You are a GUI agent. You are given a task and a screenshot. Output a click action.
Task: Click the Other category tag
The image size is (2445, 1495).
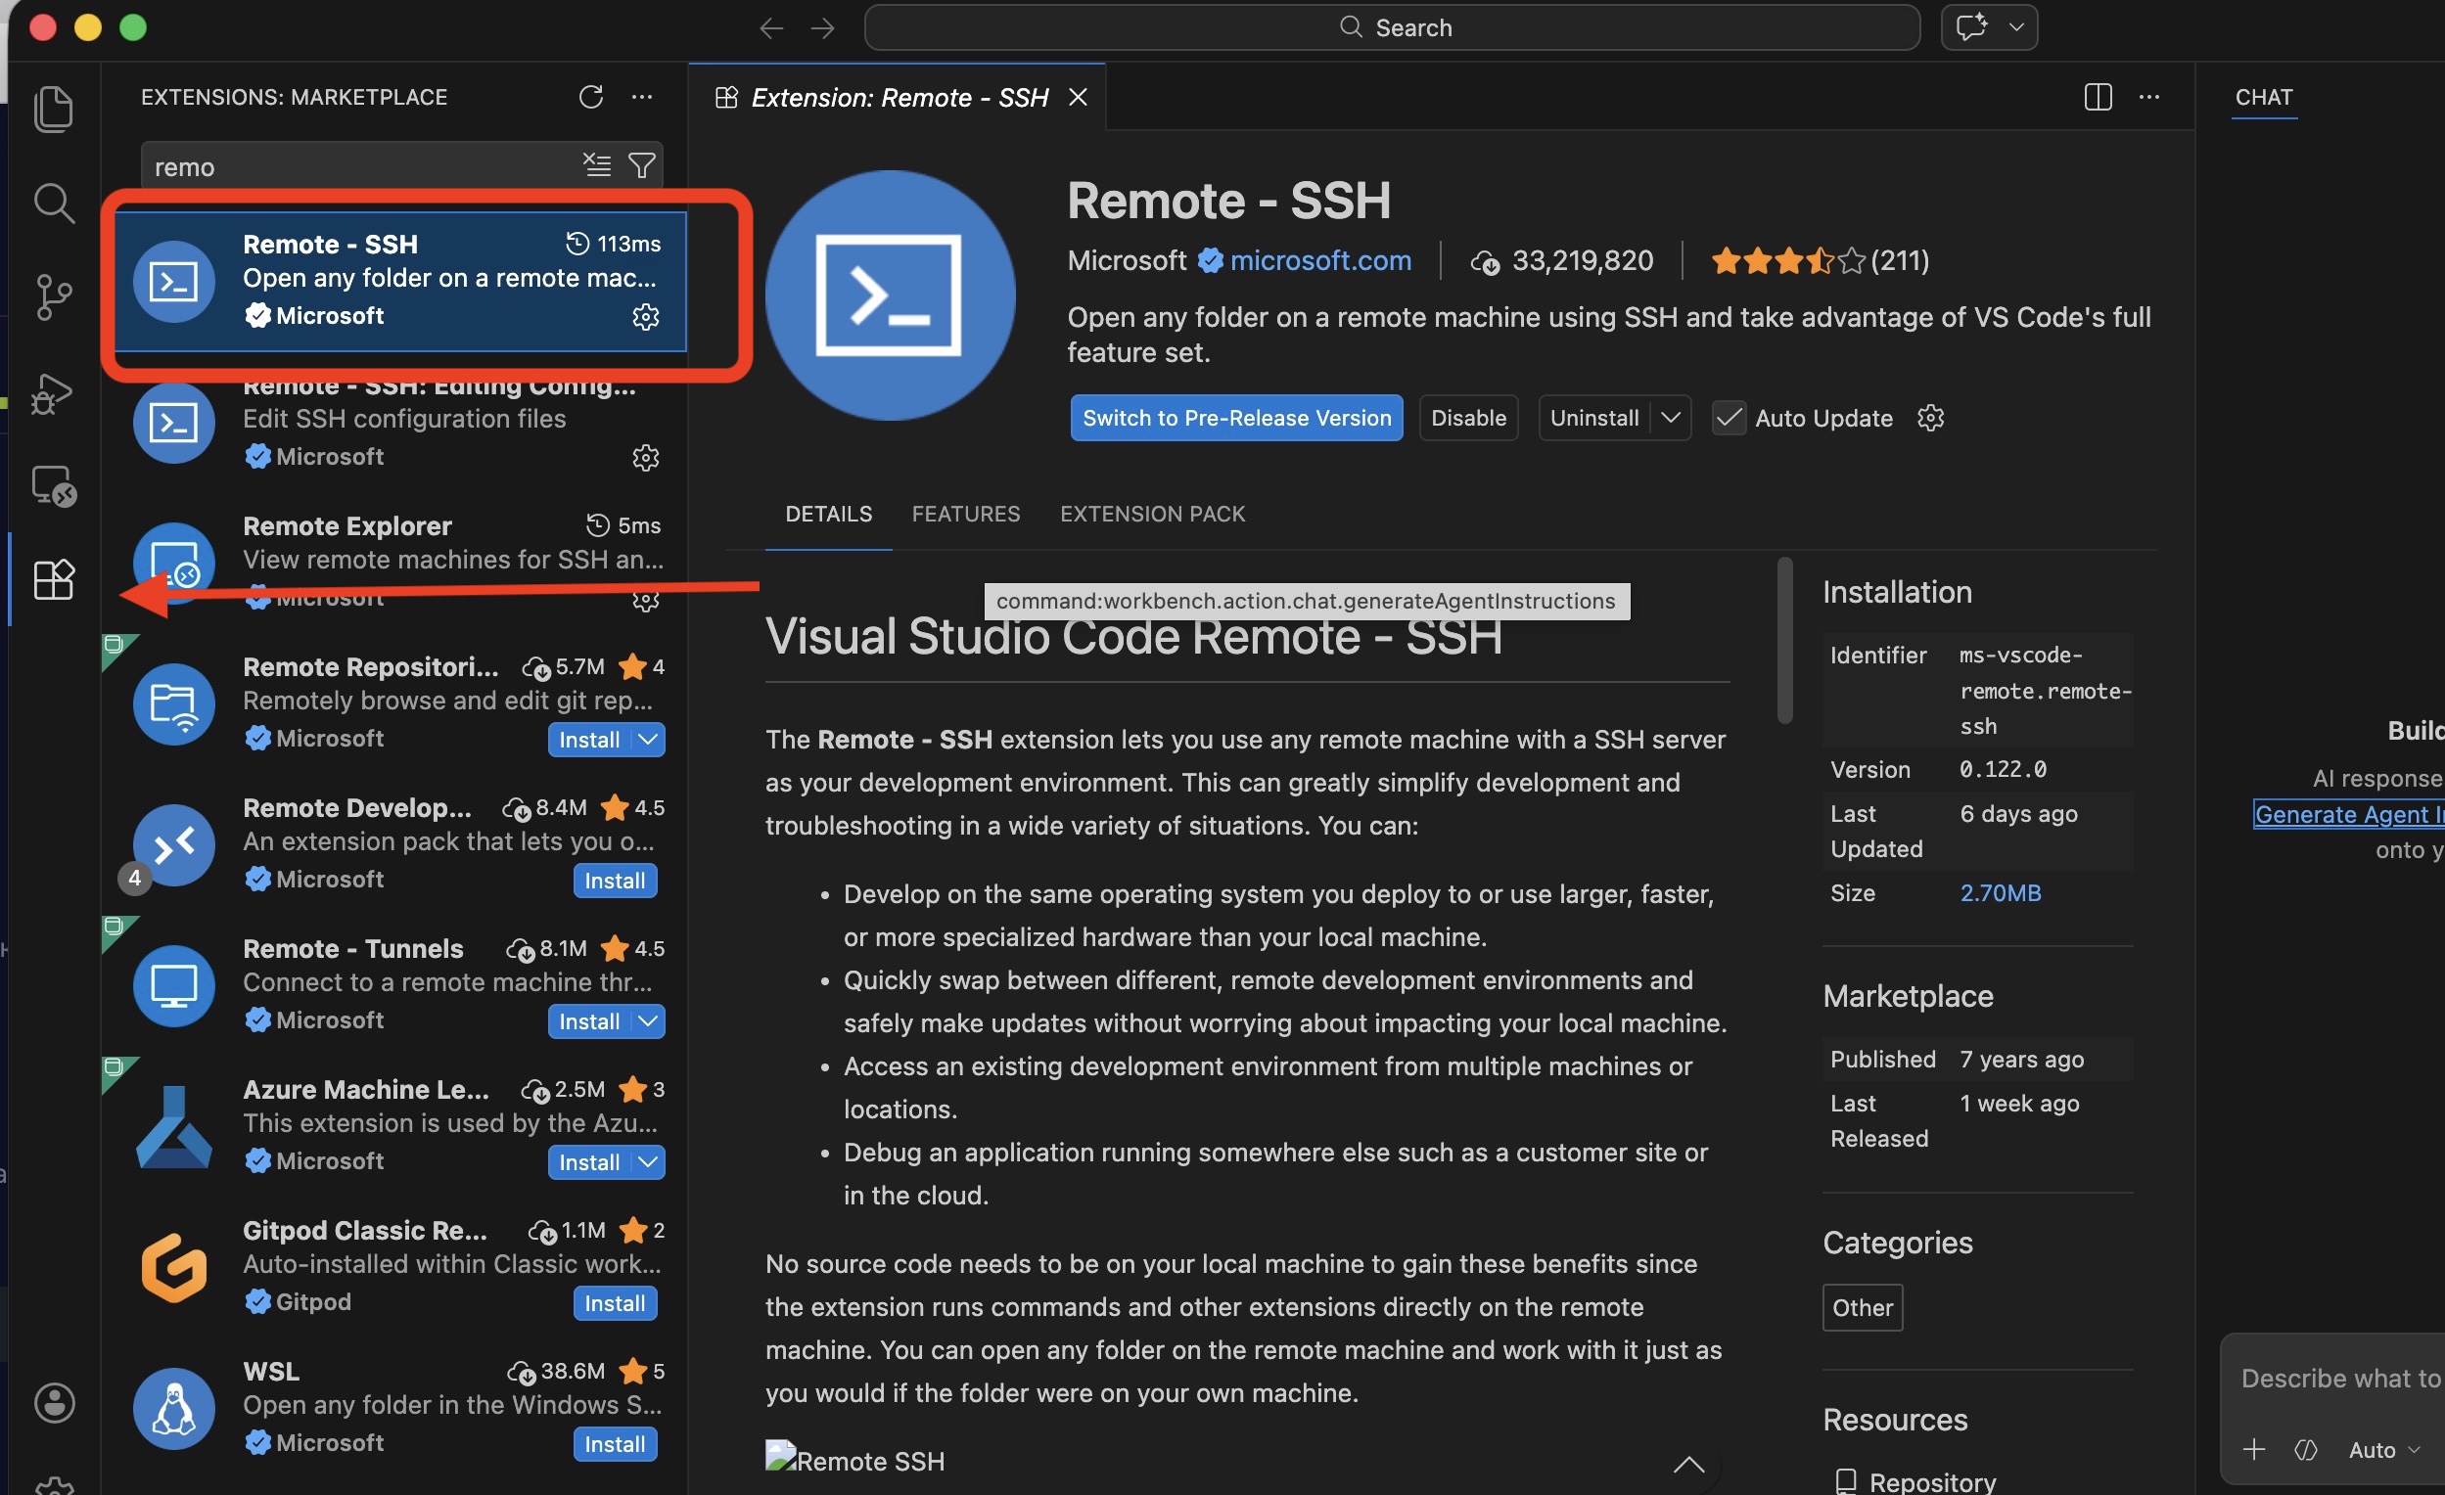coord(1863,1307)
